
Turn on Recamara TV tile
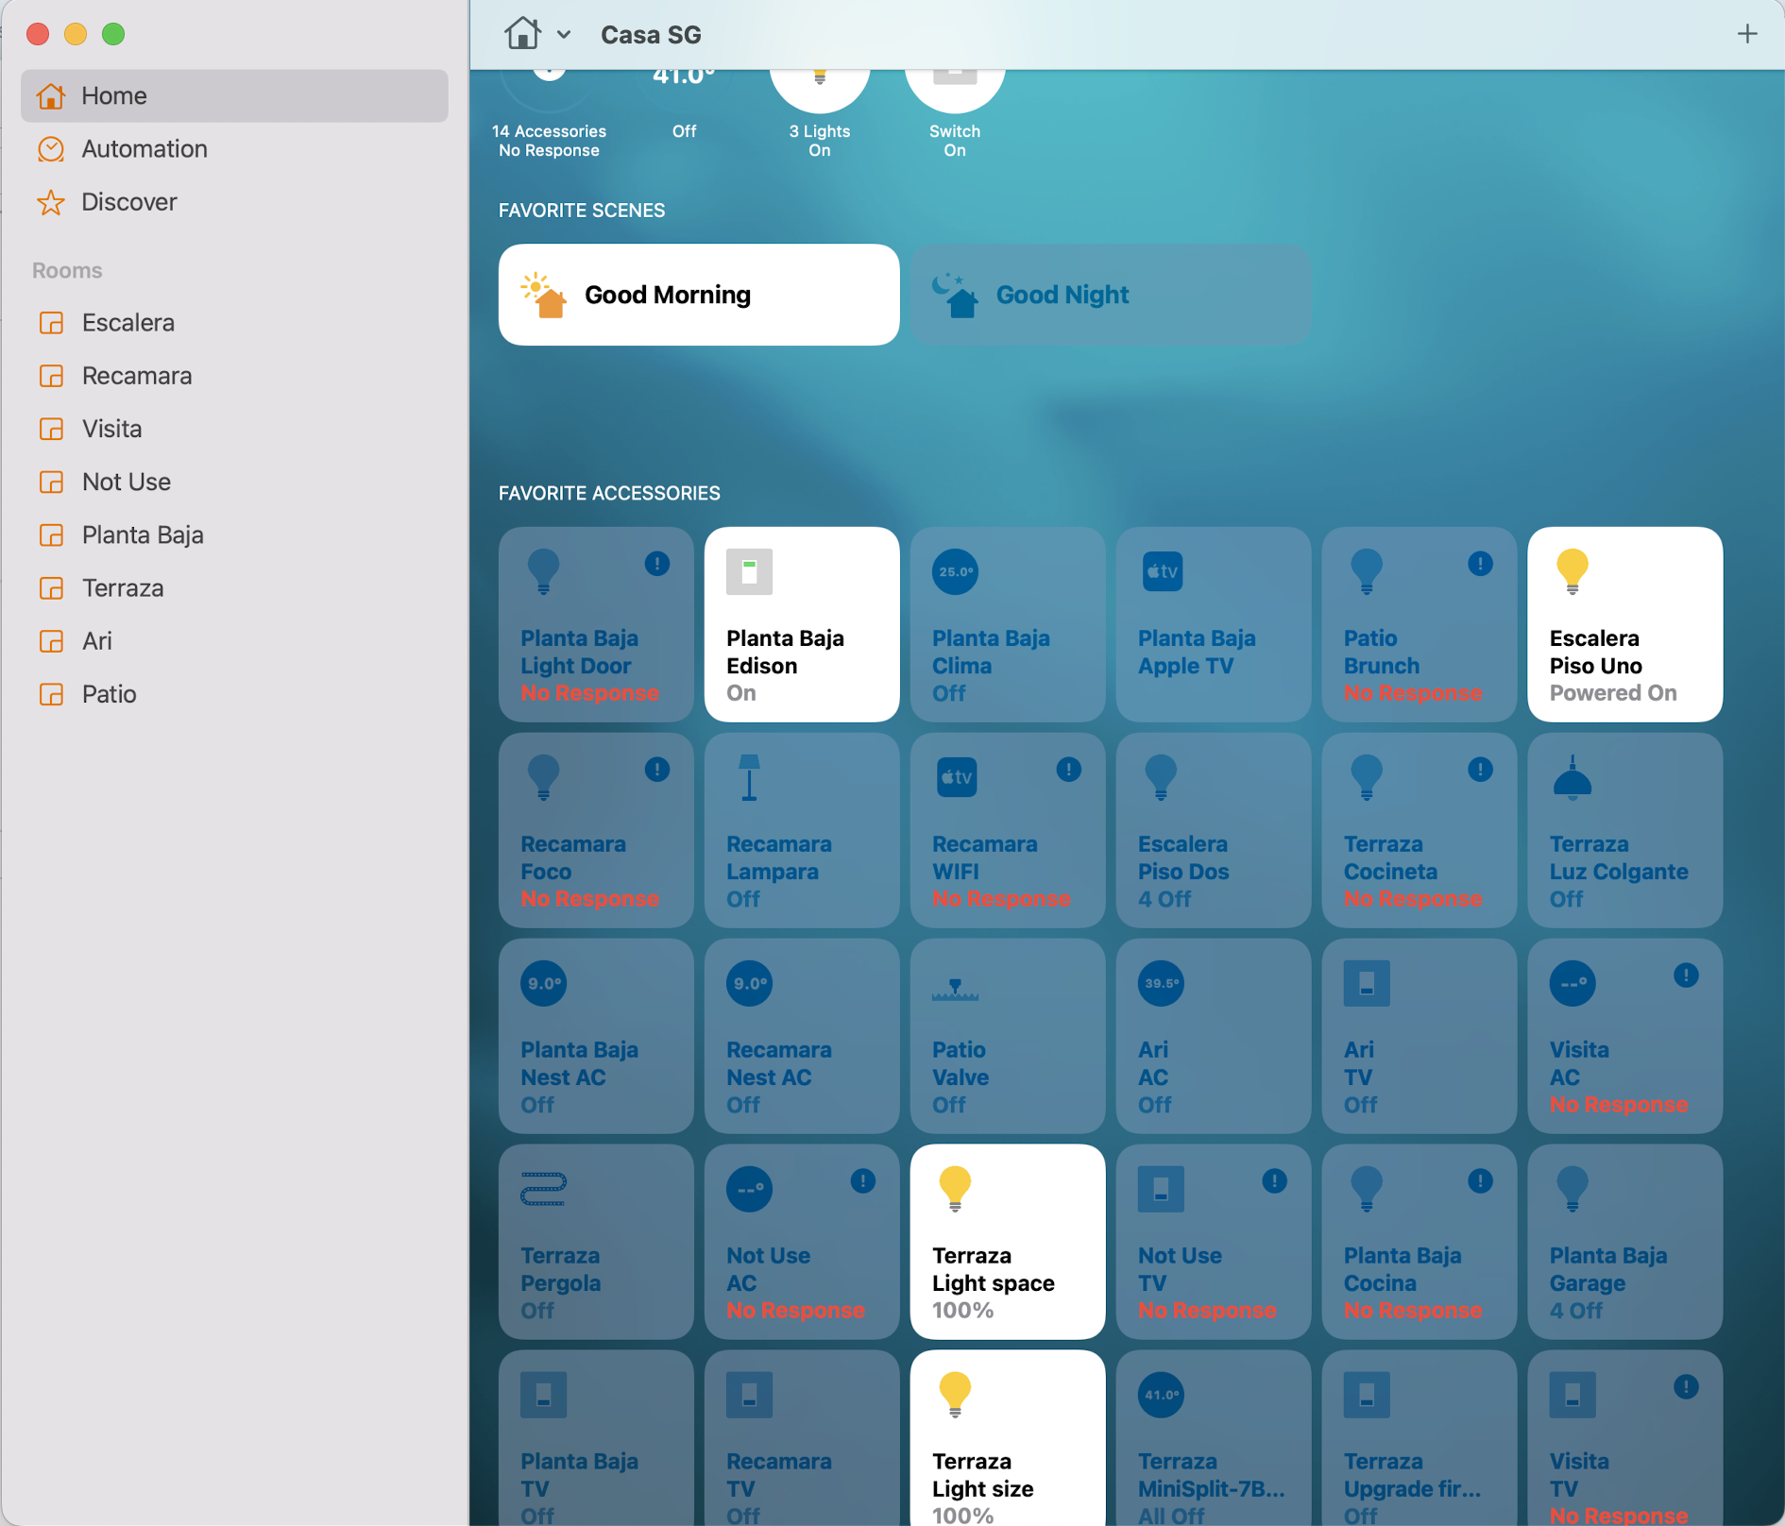coord(802,1438)
